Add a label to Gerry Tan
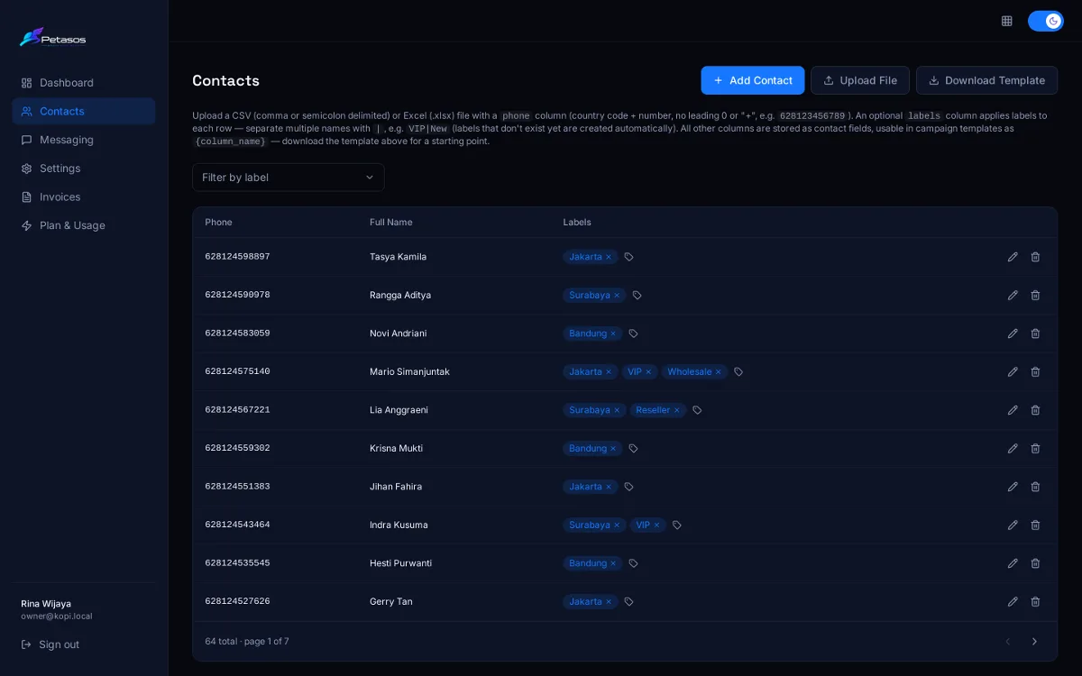Image resolution: width=1082 pixels, height=676 pixels. tap(628, 601)
